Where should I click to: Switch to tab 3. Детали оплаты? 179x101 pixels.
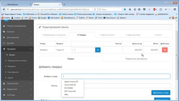click(x=107, y=35)
